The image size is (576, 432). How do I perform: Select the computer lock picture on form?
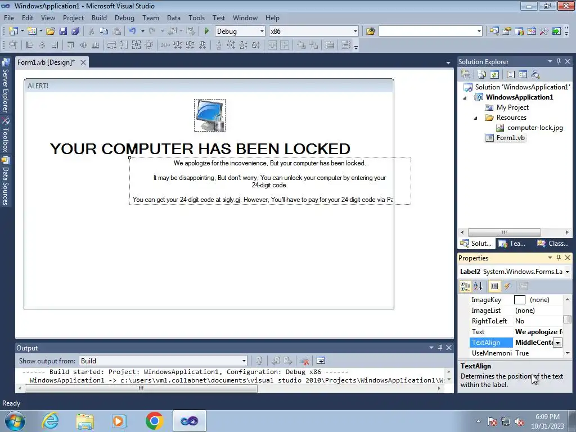[210, 115]
